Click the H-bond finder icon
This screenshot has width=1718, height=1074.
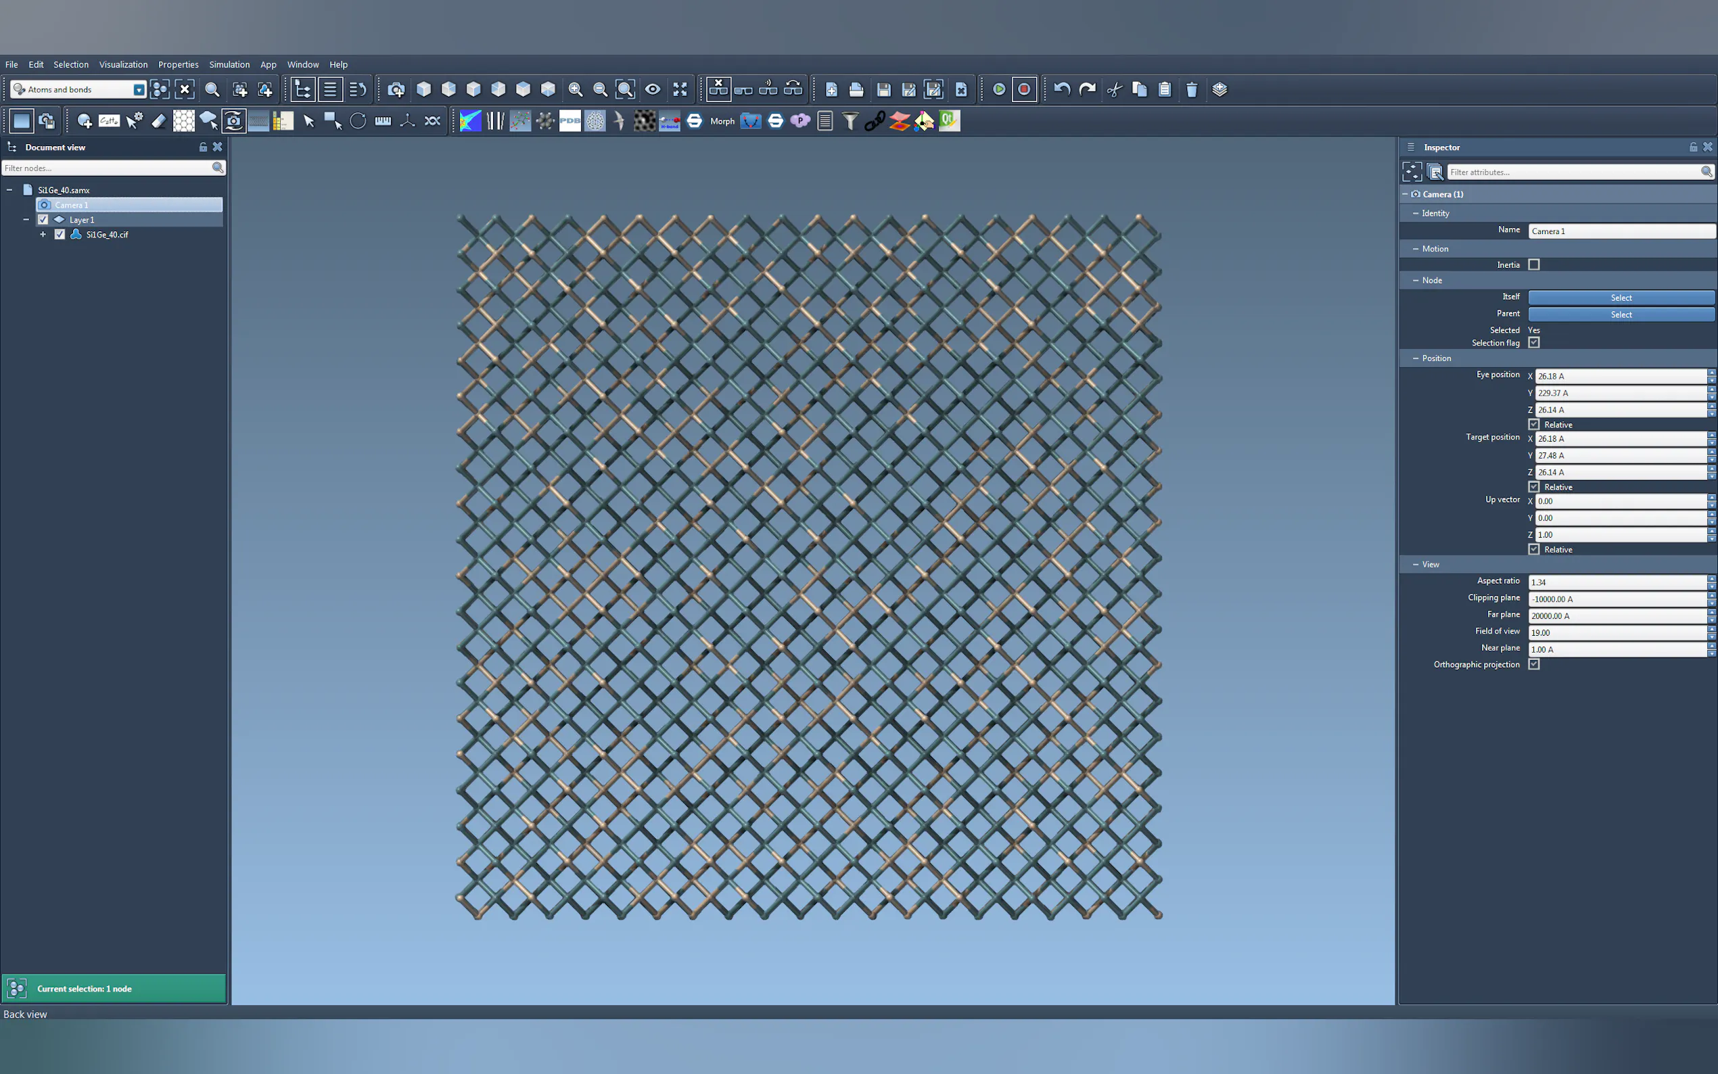pos(669,121)
